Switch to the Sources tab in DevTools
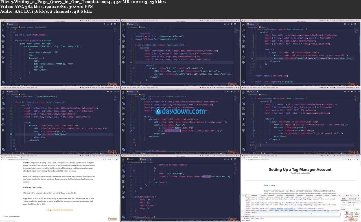The width and height of the screenshot is (361, 222). [x=280, y=195]
